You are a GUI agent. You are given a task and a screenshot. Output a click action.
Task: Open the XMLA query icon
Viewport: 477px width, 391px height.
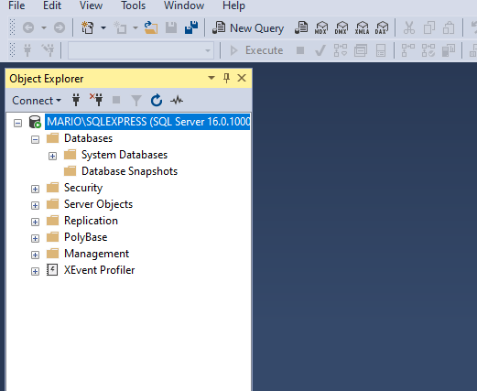tap(362, 28)
